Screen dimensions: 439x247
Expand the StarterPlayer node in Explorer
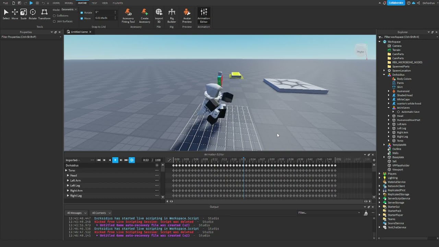pos(380,215)
